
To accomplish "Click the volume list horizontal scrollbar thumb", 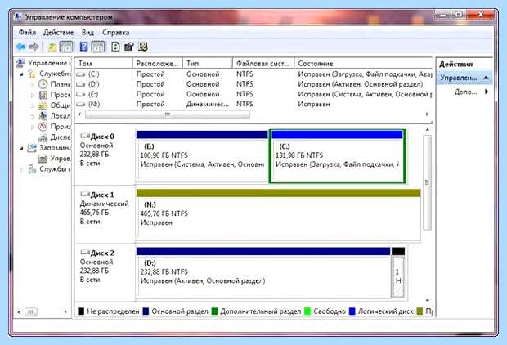I will 167,114.
